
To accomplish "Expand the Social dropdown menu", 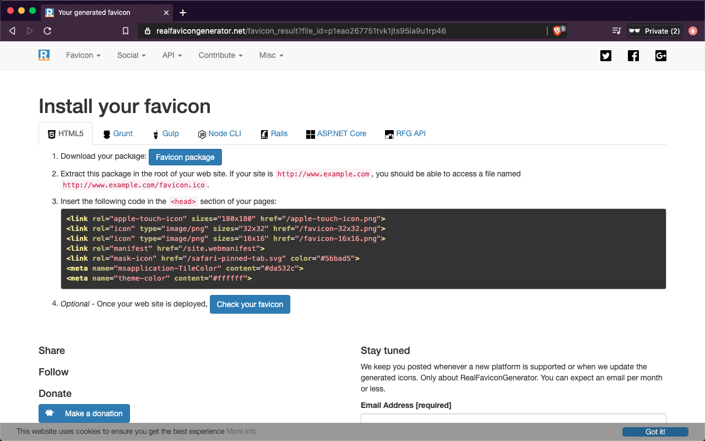I will pyautogui.click(x=132, y=55).
